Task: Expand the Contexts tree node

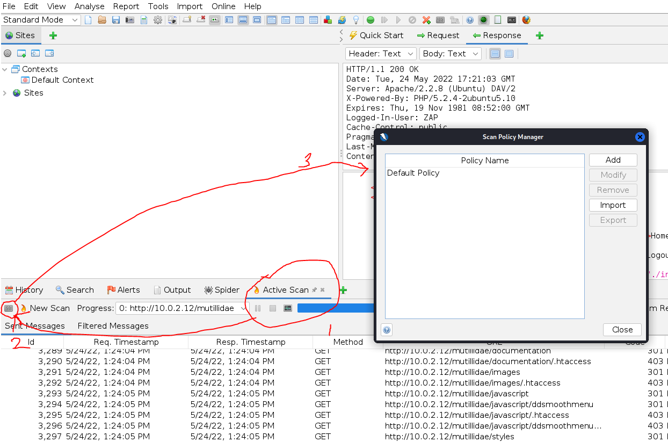Action: click(x=5, y=69)
